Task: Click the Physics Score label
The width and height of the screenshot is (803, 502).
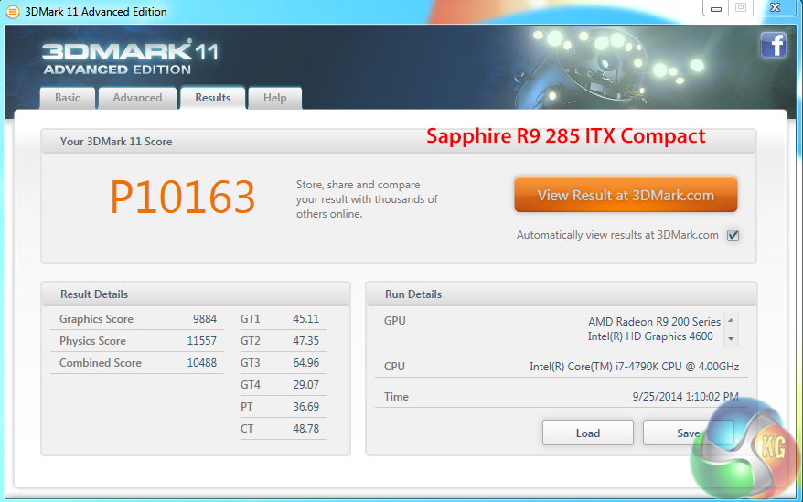Action: (92, 341)
